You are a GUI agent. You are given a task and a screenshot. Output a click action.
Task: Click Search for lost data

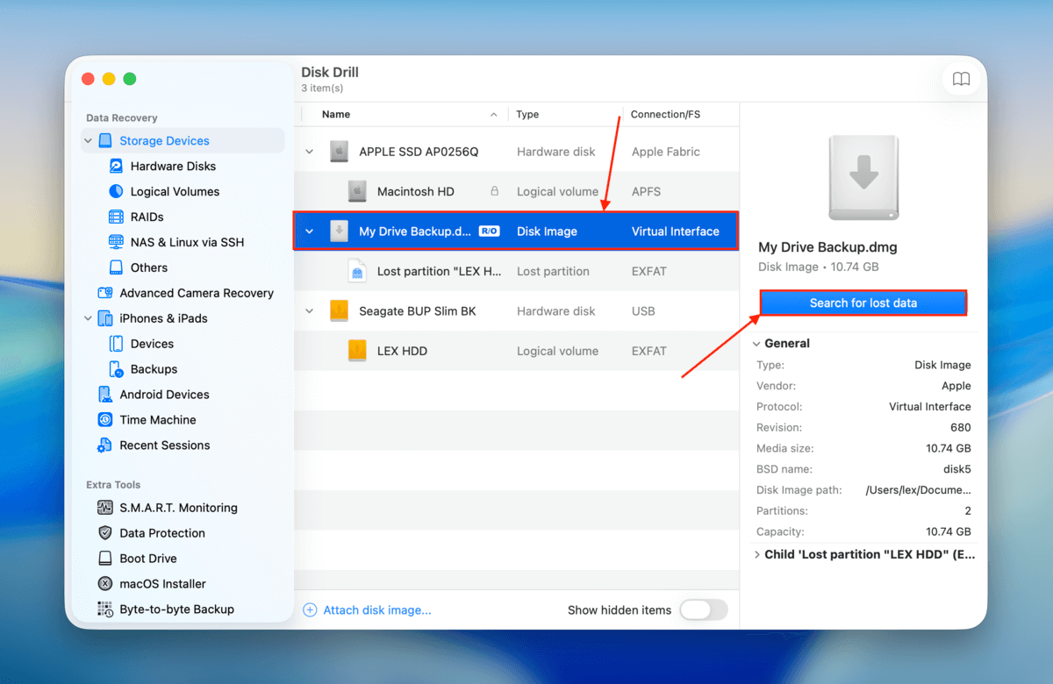pyautogui.click(x=863, y=302)
